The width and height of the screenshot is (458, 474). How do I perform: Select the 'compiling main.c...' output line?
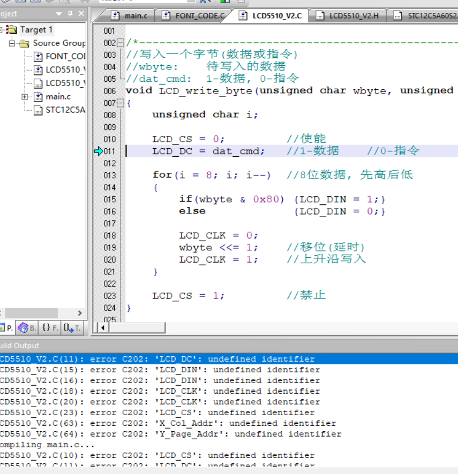(47, 445)
